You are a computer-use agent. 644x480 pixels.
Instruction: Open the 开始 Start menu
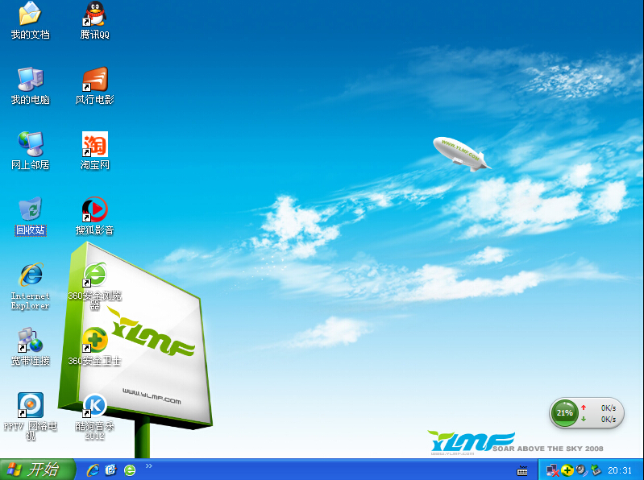point(37,470)
